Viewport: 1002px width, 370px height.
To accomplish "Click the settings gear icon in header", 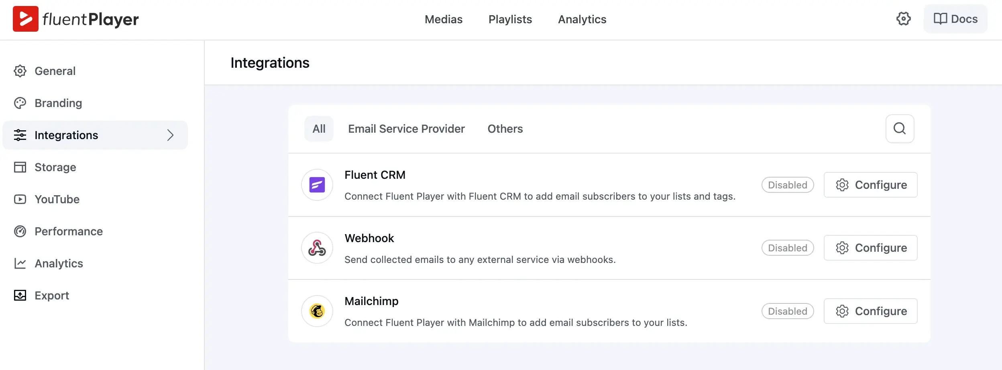I will point(903,19).
